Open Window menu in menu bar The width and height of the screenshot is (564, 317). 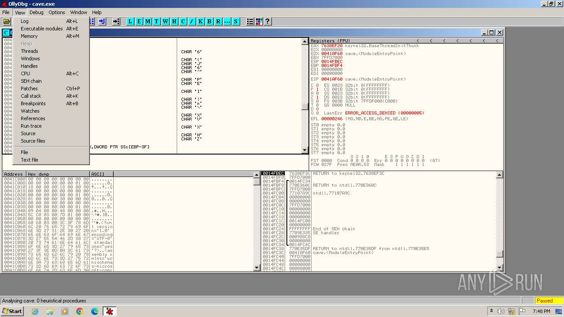(x=79, y=12)
